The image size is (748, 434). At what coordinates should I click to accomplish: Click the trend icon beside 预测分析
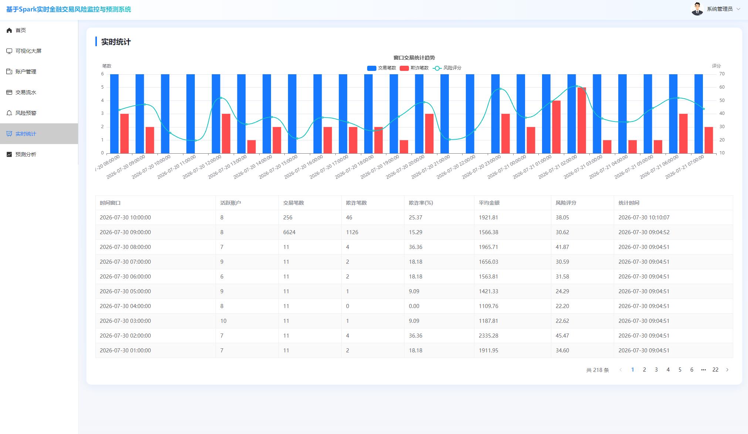[x=9, y=154]
